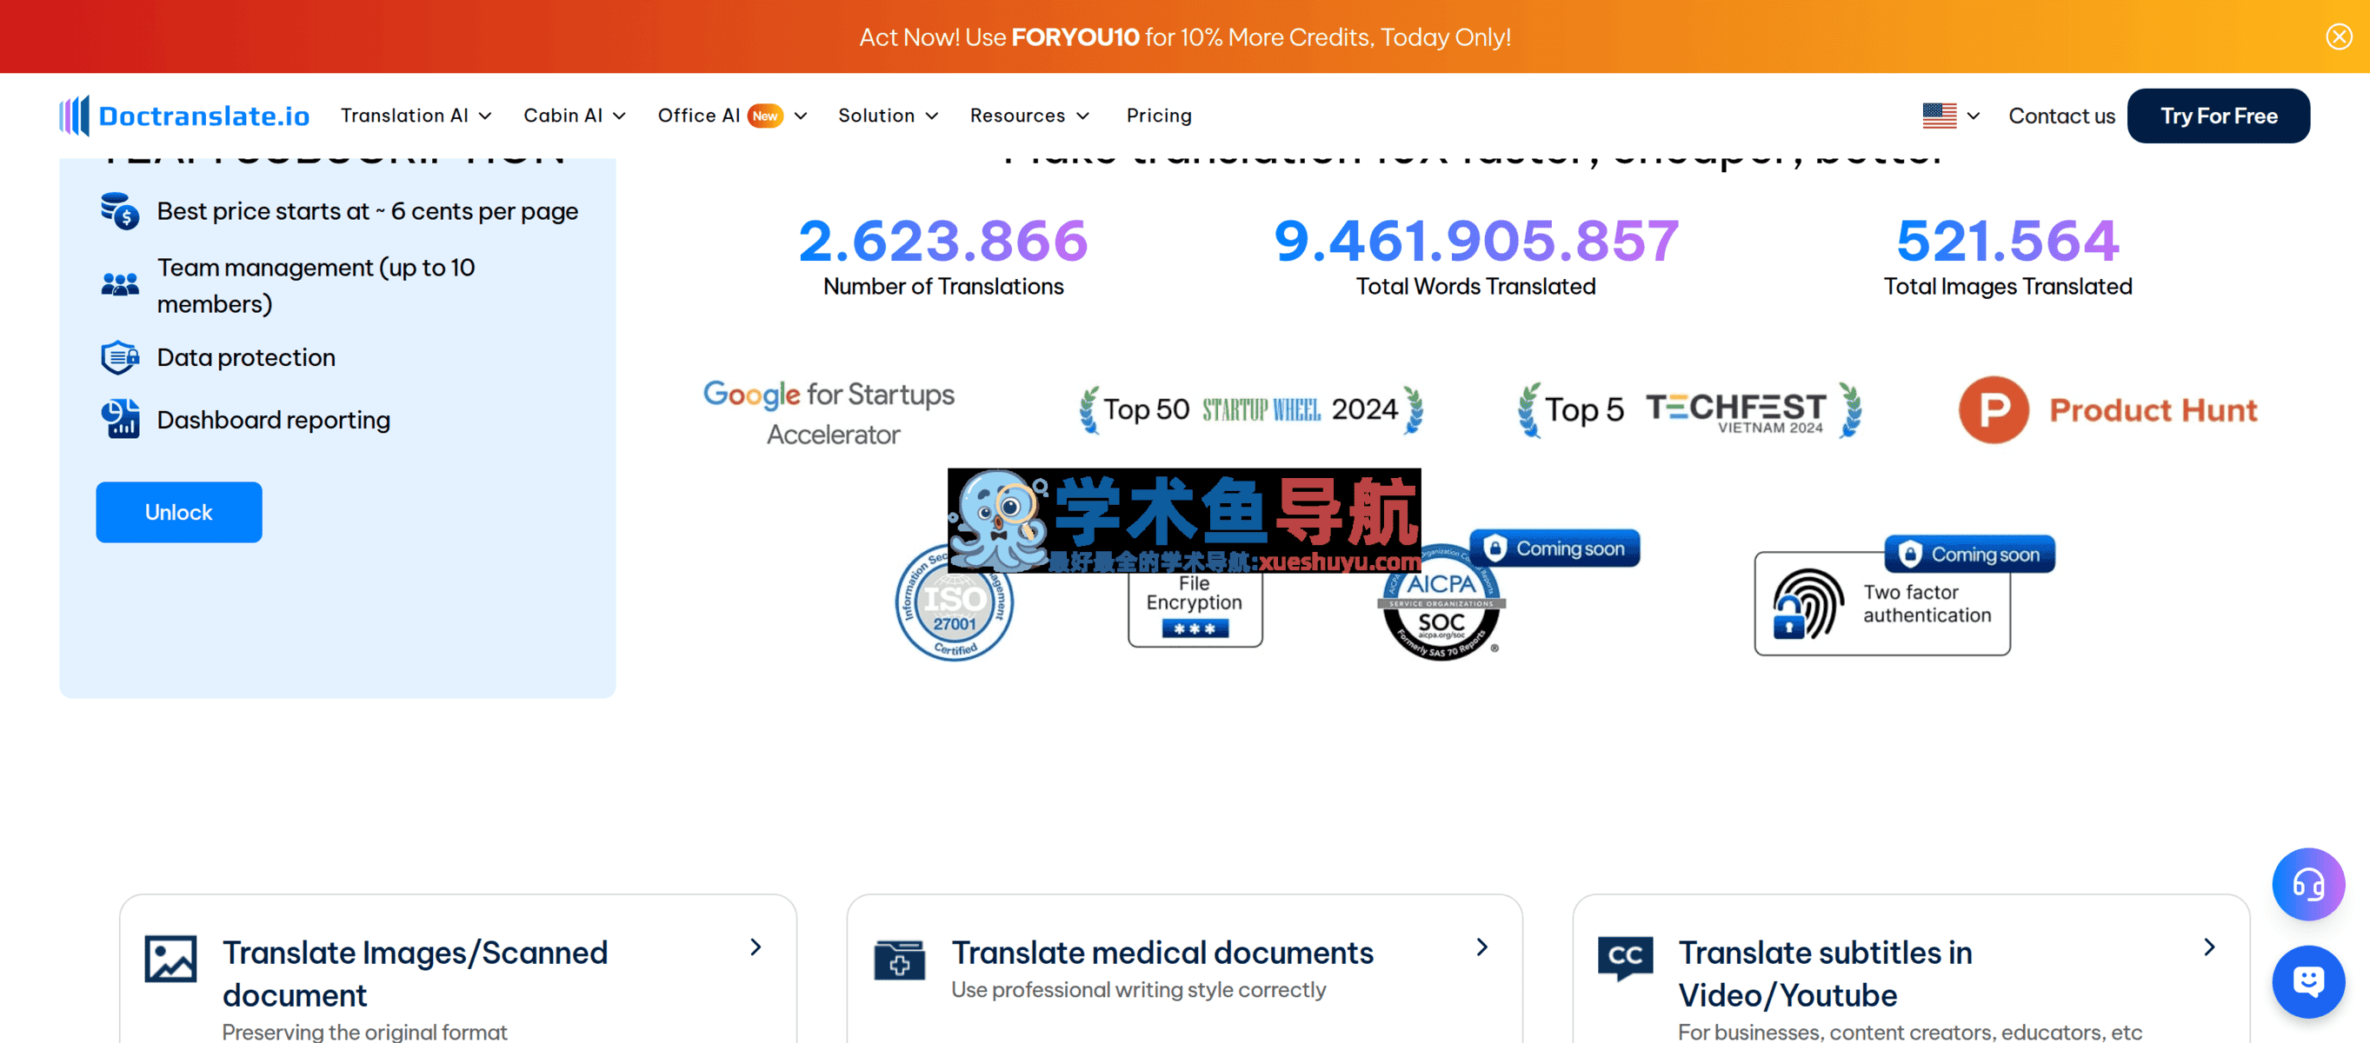
Task: Click the coins price icon
Action: pyautogui.click(x=120, y=211)
